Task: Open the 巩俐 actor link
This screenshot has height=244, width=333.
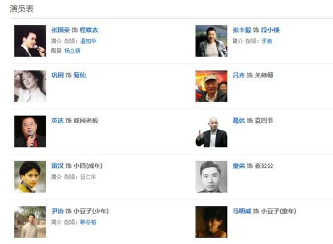Action: pyautogui.click(x=58, y=75)
